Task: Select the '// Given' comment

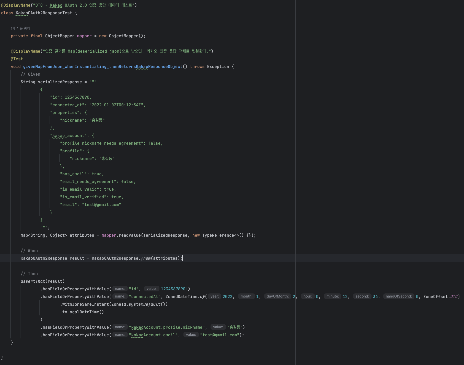Action: [x=30, y=74]
